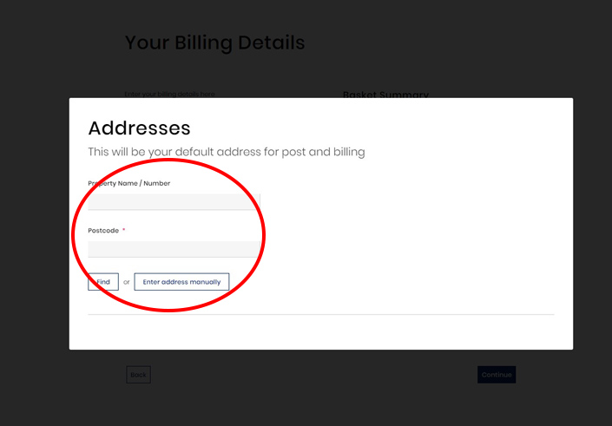Click the dark overlay below the Continue button

pos(497,403)
